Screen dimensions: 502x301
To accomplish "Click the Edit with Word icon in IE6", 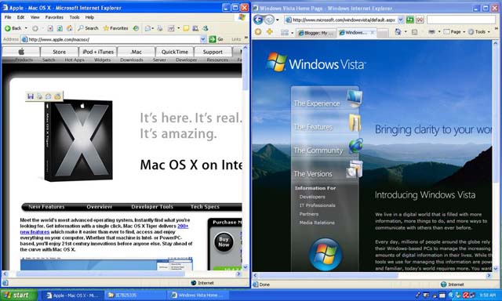I will click(171, 28).
